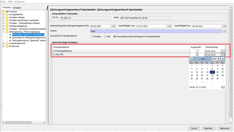Click arrow button next to Datenstichtag des Zahlungsantragsentwurfs

pyautogui.click(x=114, y=26)
